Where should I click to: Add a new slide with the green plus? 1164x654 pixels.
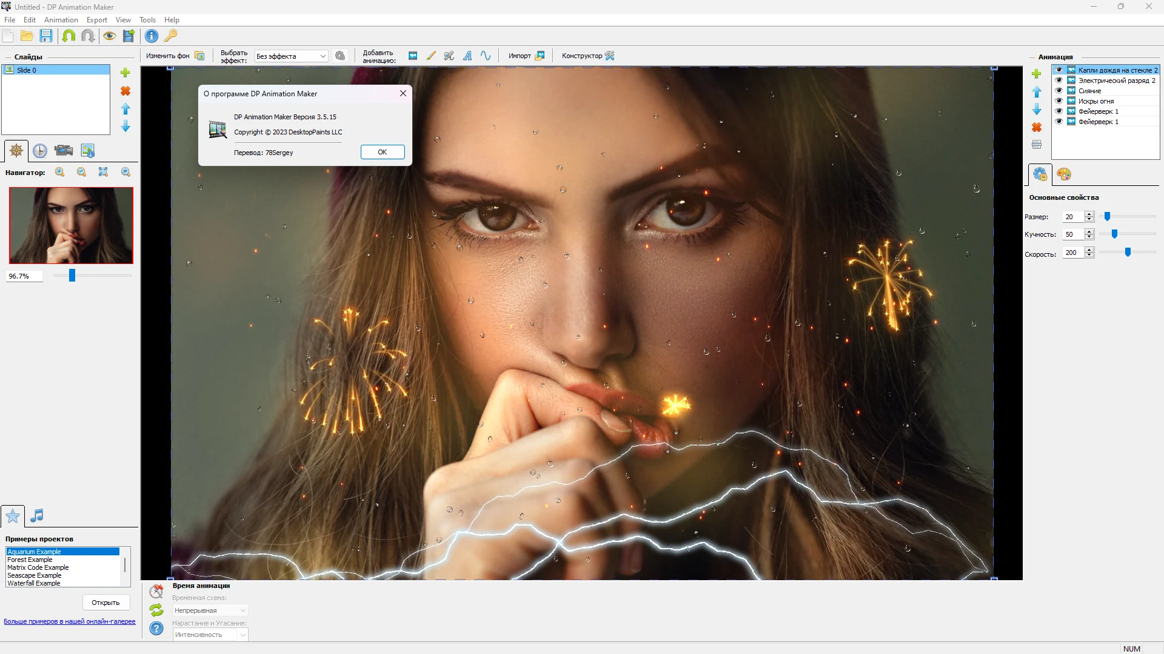pos(125,73)
